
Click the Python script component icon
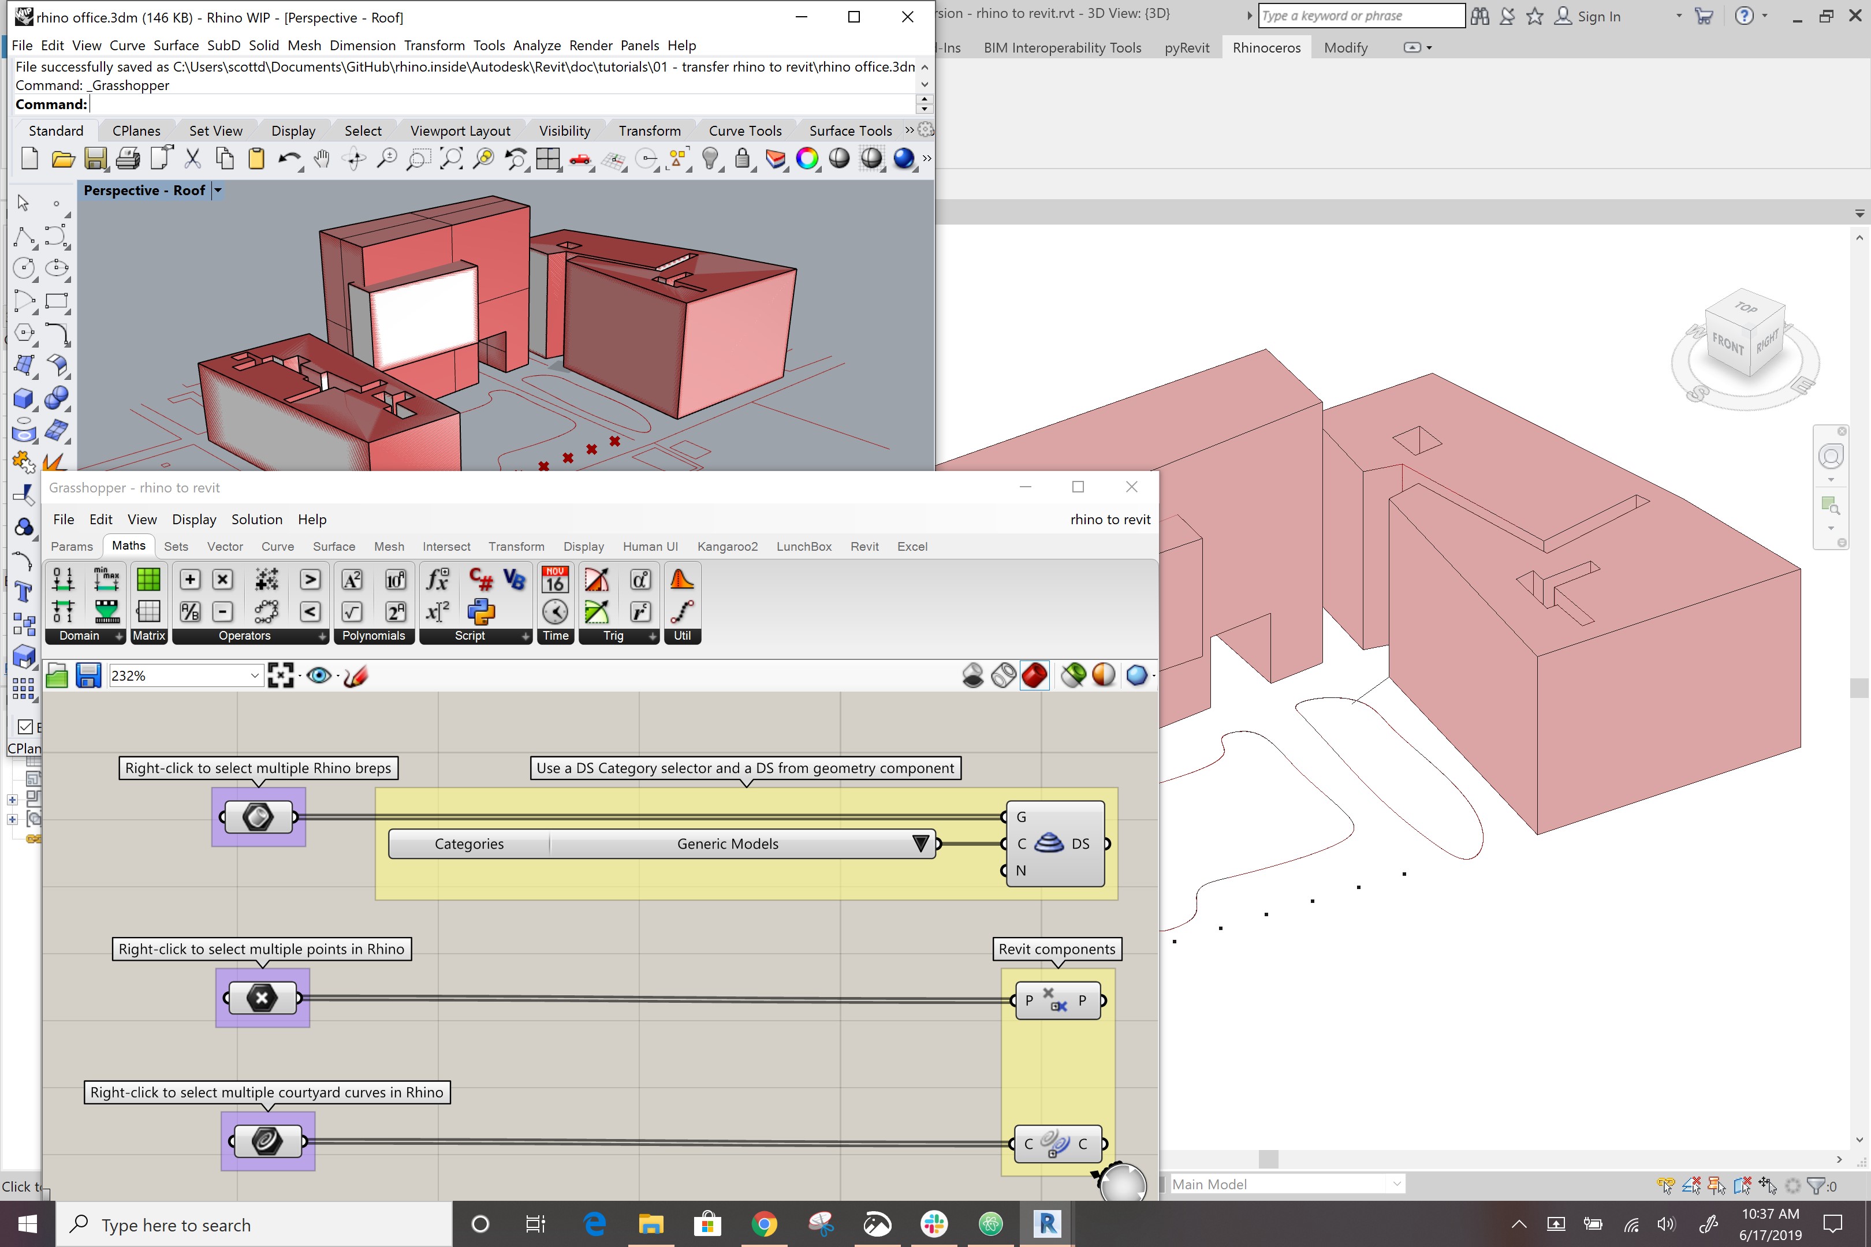[480, 611]
